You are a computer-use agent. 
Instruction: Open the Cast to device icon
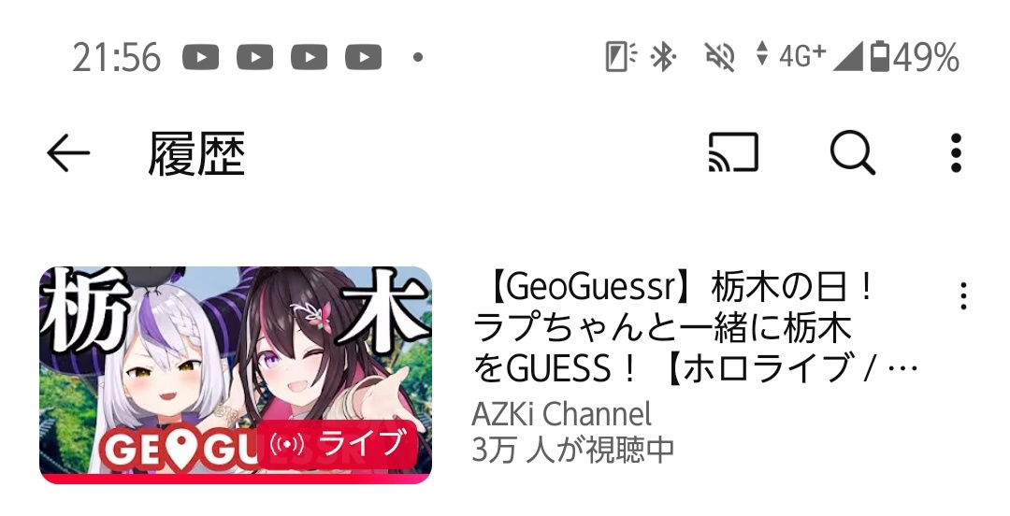[x=733, y=152]
